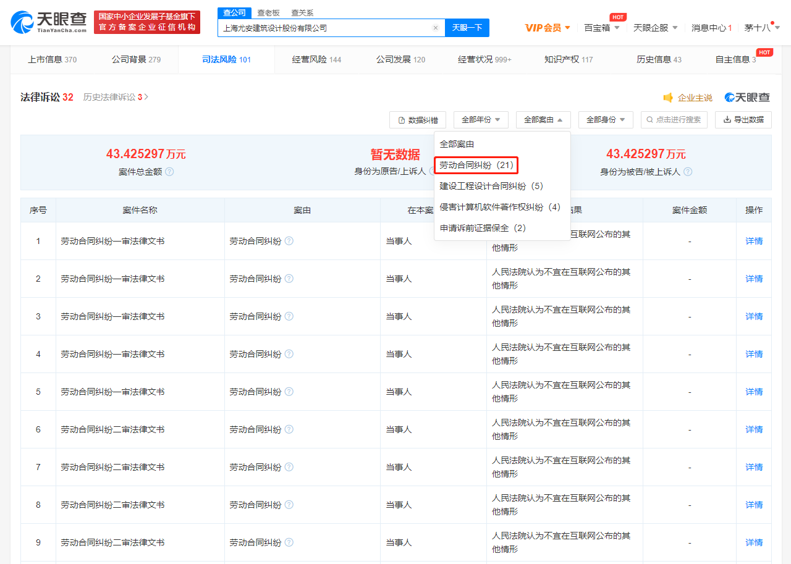Open the 知识产权 tab
This screenshot has width=791, height=564.
[x=568, y=59]
